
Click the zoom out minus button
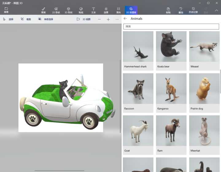[x=99, y=19]
